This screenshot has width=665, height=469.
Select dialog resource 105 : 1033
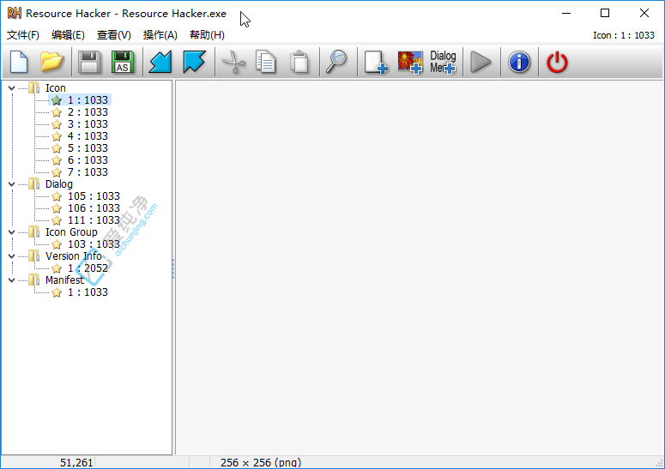tap(94, 196)
